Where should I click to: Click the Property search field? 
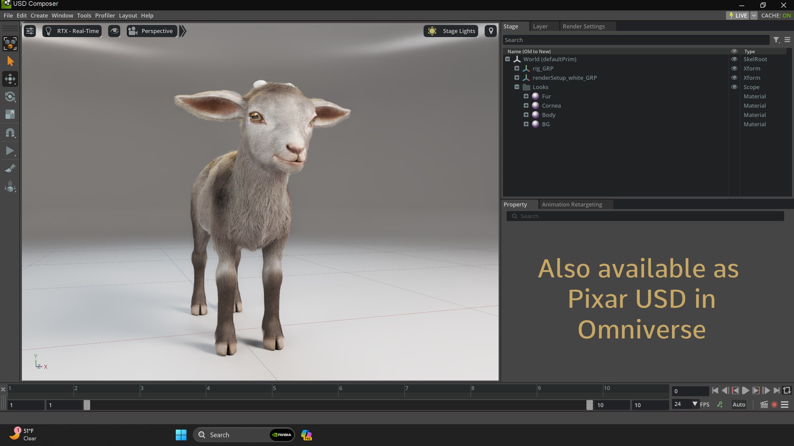tap(645, 216)
